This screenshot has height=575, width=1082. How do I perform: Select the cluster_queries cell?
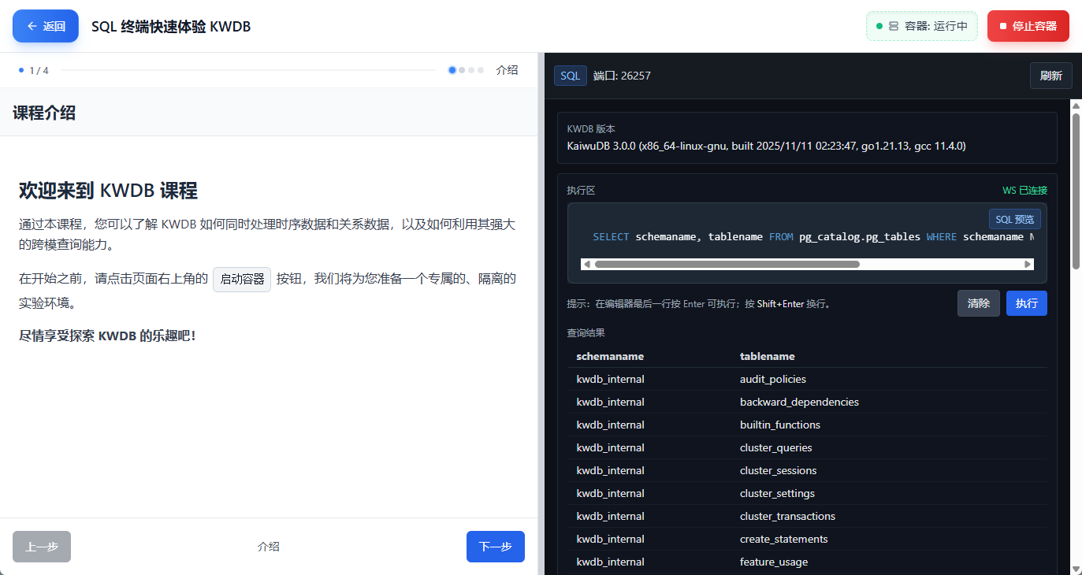(776, 447)
